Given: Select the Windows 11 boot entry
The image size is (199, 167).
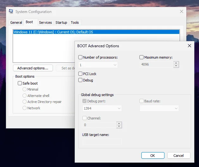Looking at the screenshot, I should tap(96, 32).
